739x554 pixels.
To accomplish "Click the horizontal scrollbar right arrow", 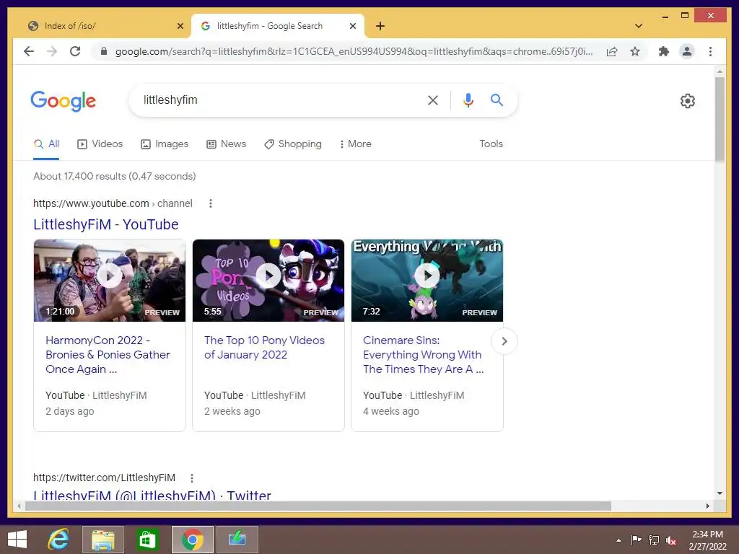I will [x=707, y=506].
